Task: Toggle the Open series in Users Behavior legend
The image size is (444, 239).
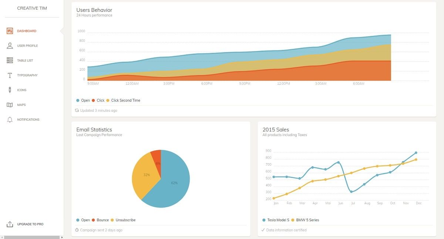Action: (82, 100)
